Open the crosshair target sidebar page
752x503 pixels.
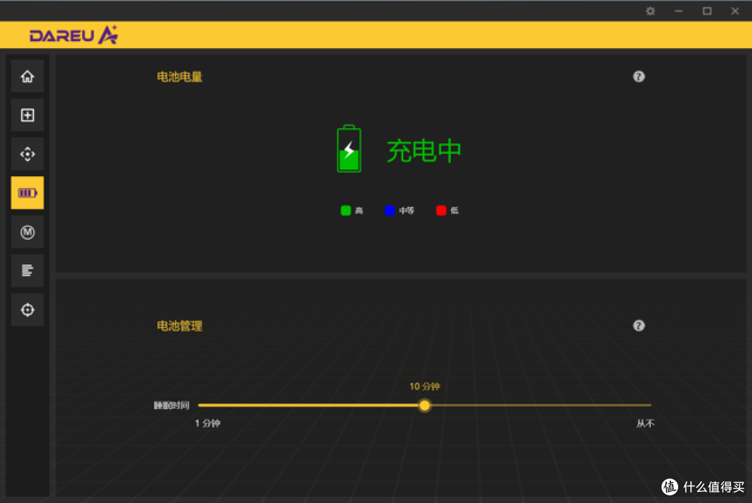point(27,309)
